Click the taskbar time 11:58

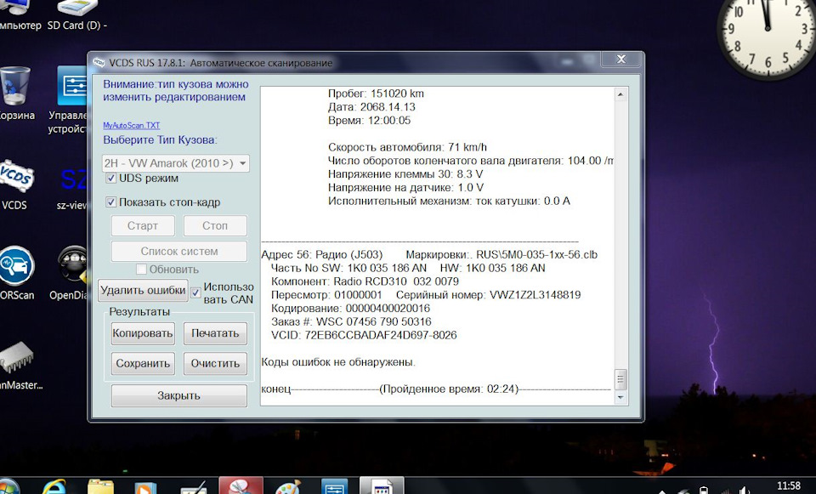pos(789,485)
